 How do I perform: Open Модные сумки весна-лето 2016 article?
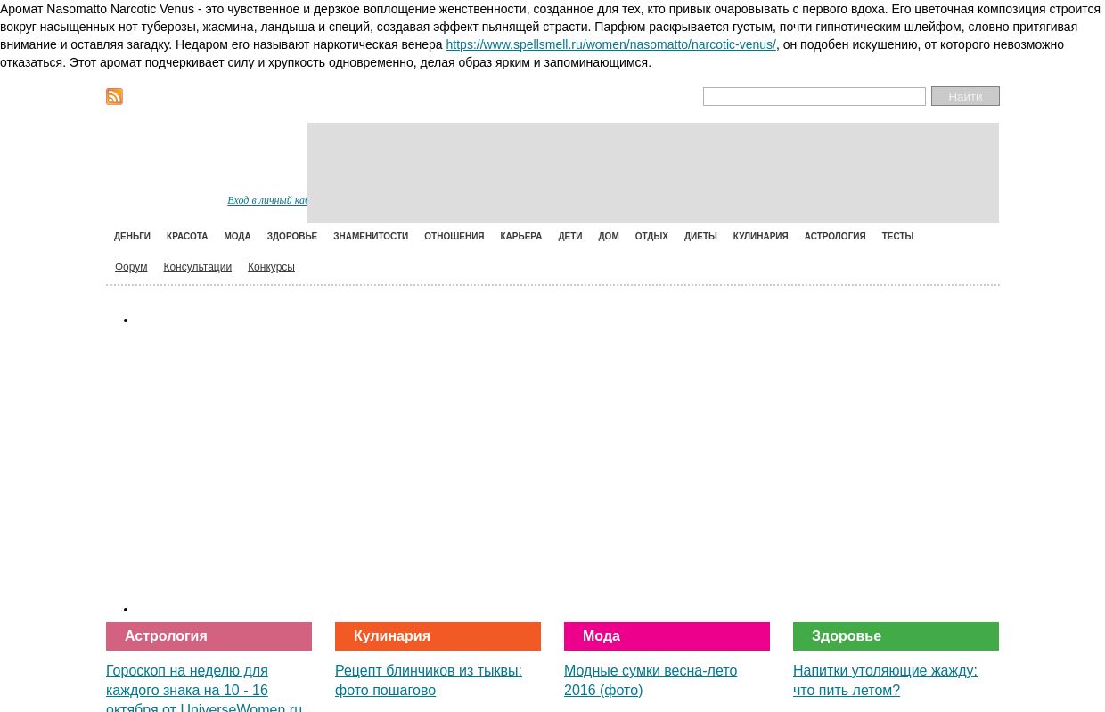pyautogui.click(x=650, y=680)
